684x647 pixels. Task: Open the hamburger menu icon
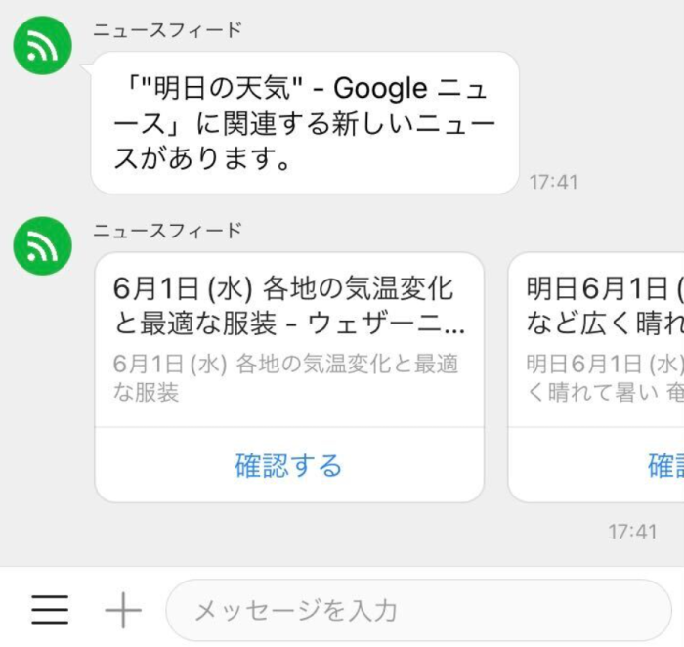[x=50, y=610]
